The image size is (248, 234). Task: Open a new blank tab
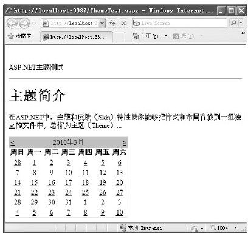[119, 37]
